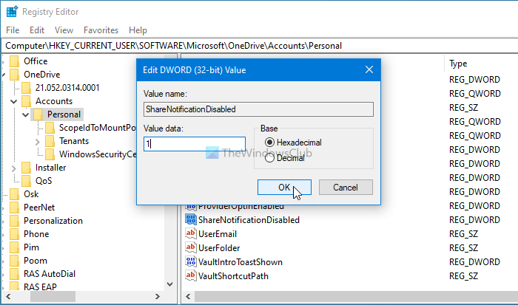Click the registry path address bar
Image resolution: width=518 pixels, height=305 pixels.
point(260,46)
